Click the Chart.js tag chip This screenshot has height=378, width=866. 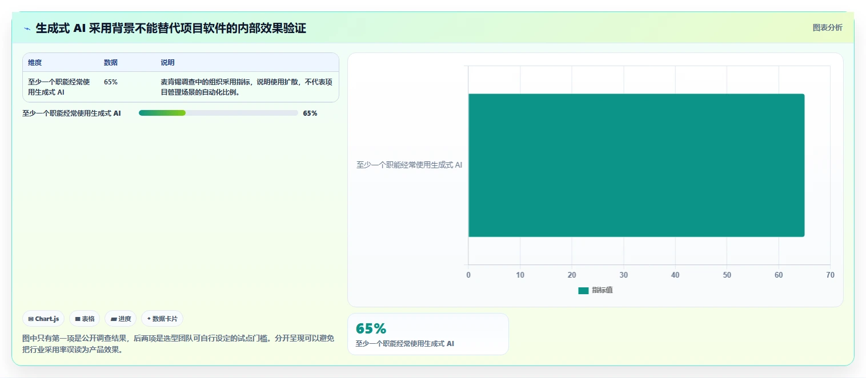43,319
